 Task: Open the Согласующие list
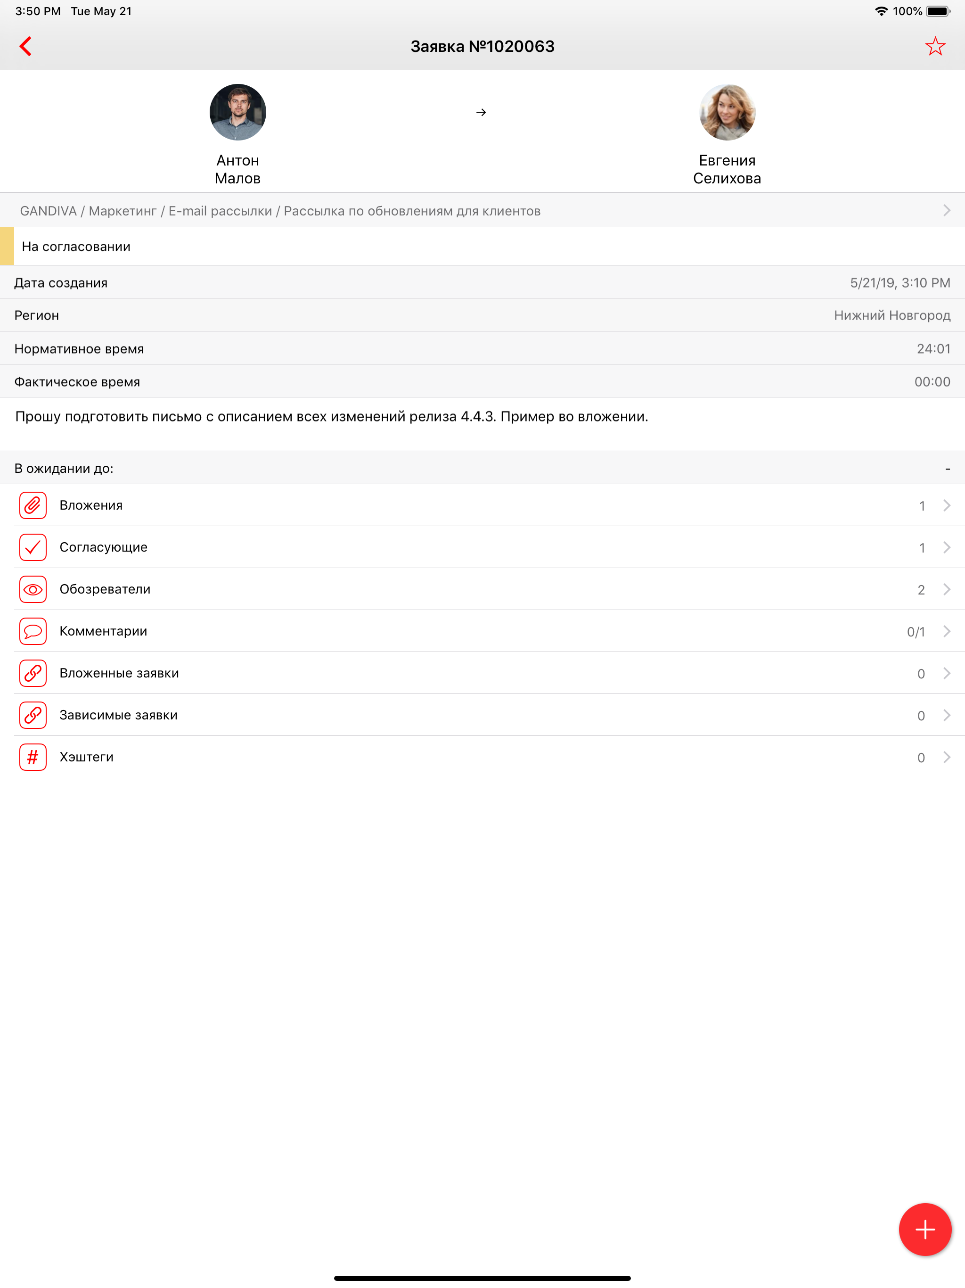point(482,547)
